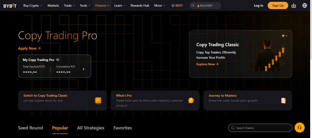Open the customer support headset button

(x=300, y=127)
